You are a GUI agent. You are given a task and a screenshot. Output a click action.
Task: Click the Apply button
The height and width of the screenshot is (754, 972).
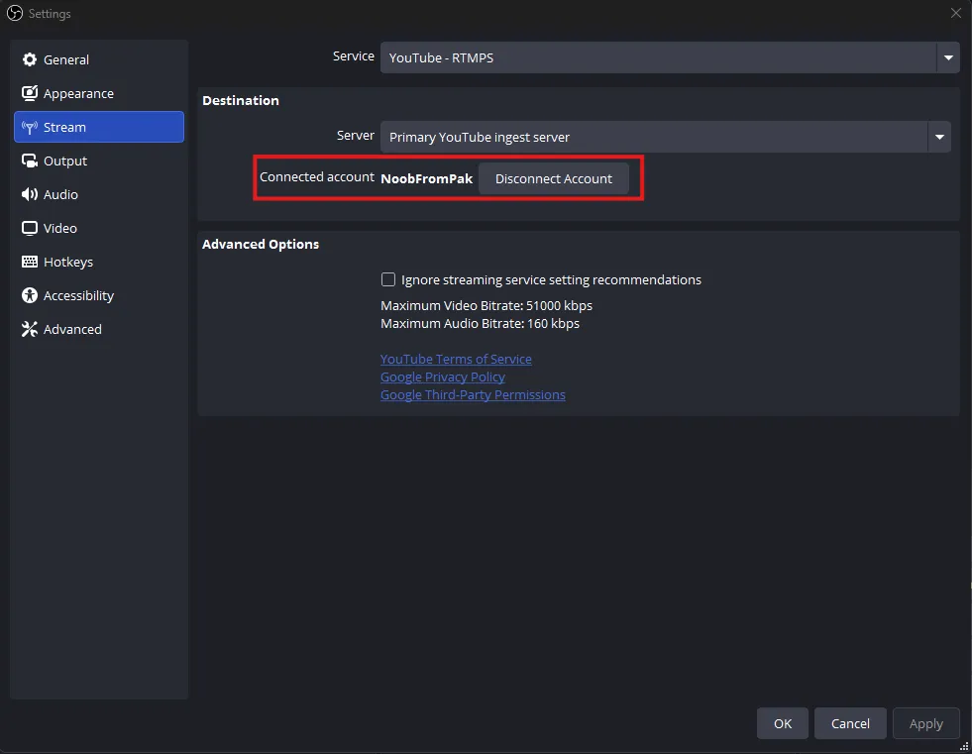[925, 723]
